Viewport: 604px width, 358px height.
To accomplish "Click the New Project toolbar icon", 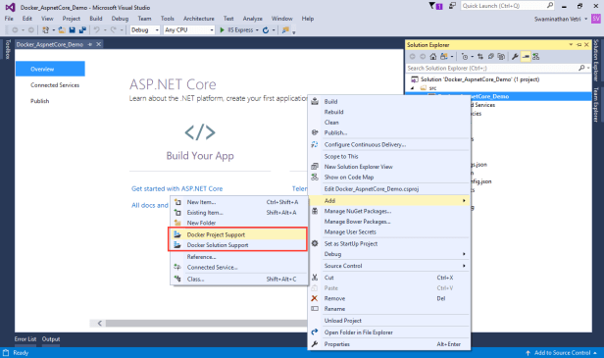I will pyautogui.click(x=46, y=30).
